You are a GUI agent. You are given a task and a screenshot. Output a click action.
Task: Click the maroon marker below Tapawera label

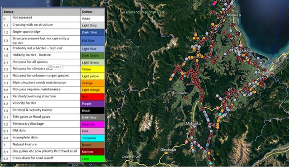pos(186,98)
